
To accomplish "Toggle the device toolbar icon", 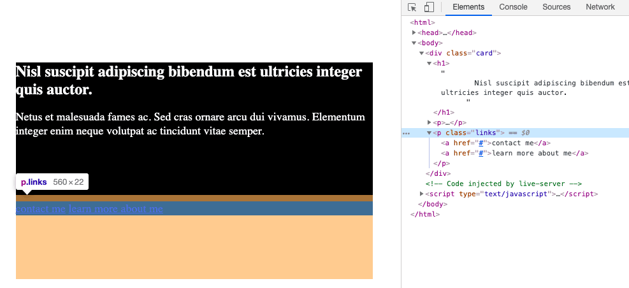I will [429, 8].
